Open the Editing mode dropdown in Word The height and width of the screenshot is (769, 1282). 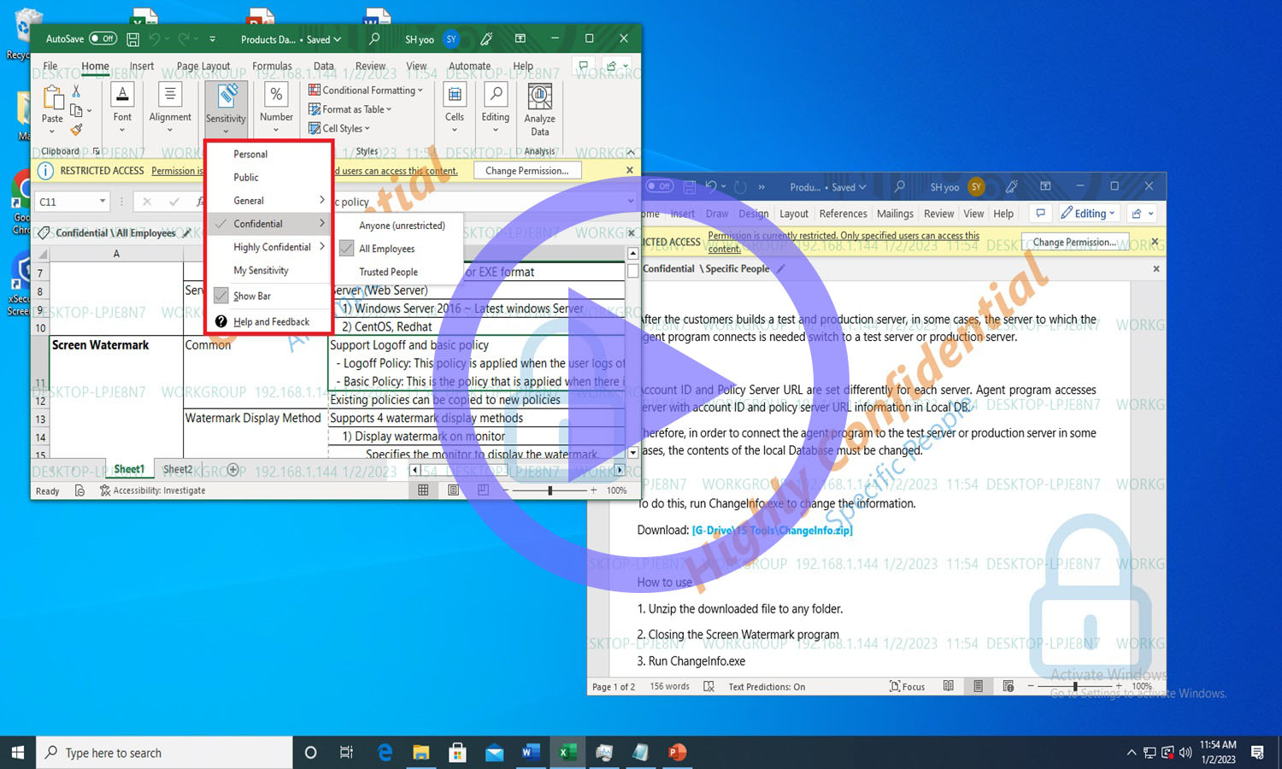click(1088, 214)
